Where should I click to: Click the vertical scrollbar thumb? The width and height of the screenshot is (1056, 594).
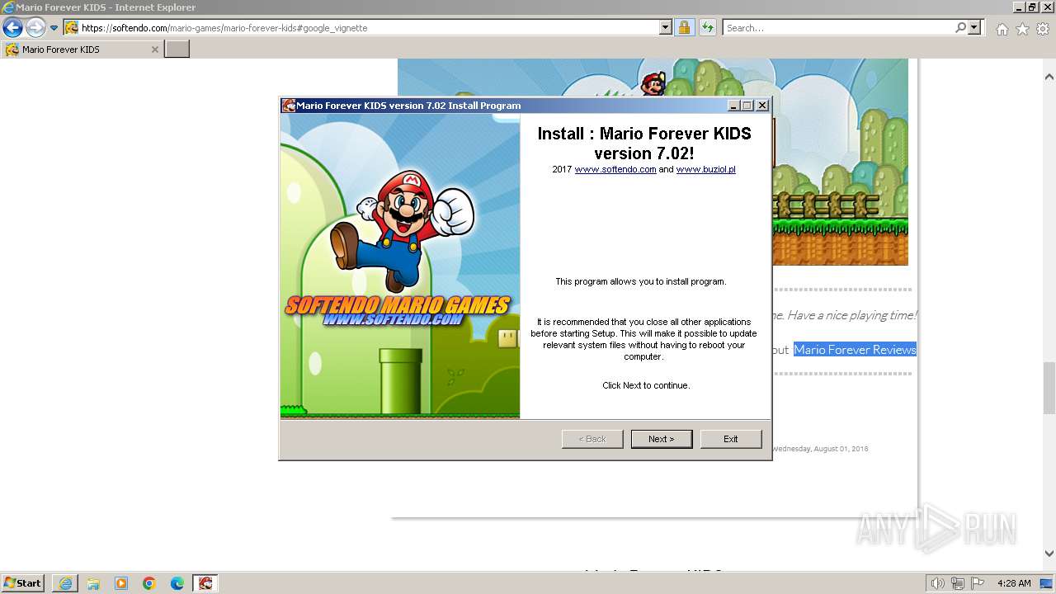click(x=1049, y=388)
